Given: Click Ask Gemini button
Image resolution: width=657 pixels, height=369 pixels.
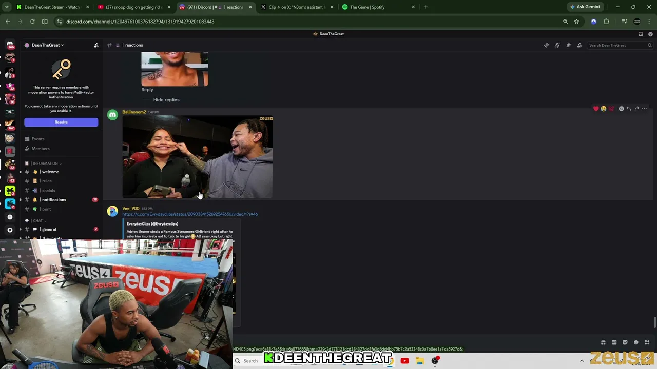Looking at the screenshot, I should [x=584, y=7].
